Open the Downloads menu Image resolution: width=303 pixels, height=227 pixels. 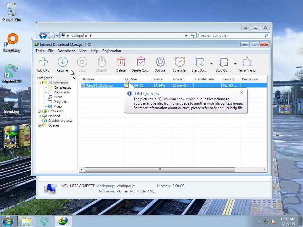pyautogui.click(x=66, y=51)
